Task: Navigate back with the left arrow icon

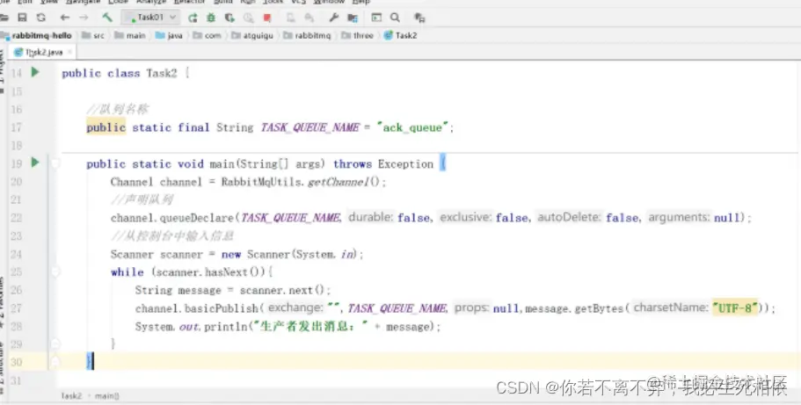Action: click(64, 18)
